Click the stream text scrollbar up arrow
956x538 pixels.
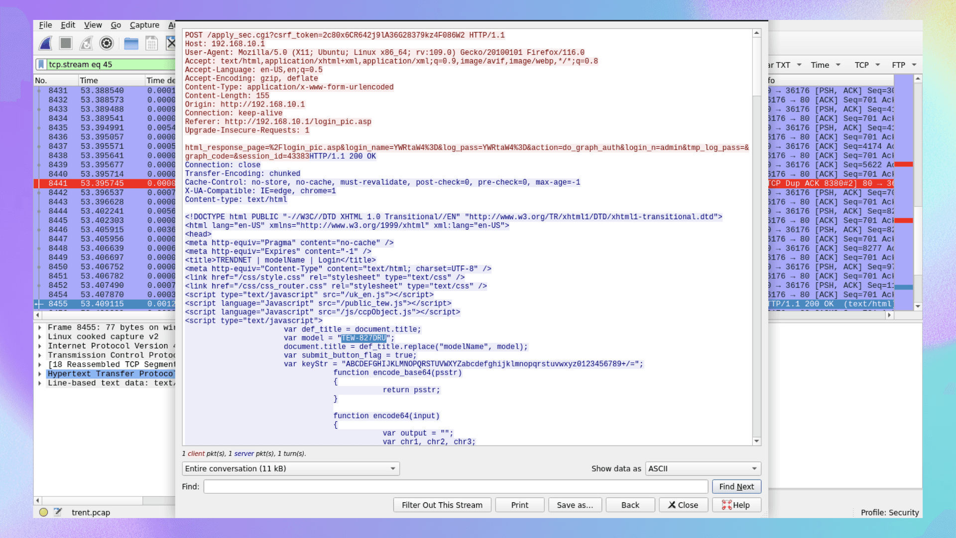pos(757,33)
